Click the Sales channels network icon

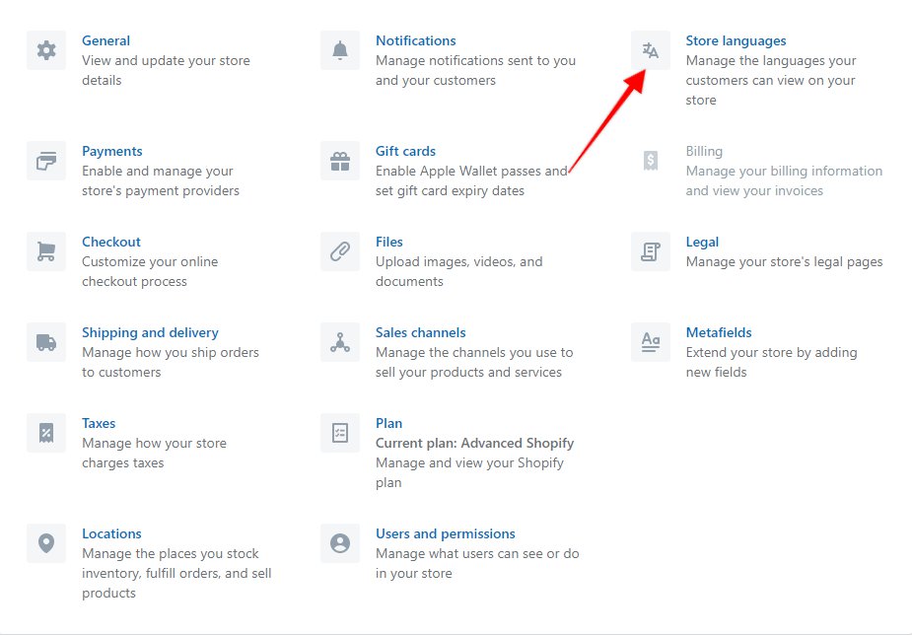(x=340, y=342)
